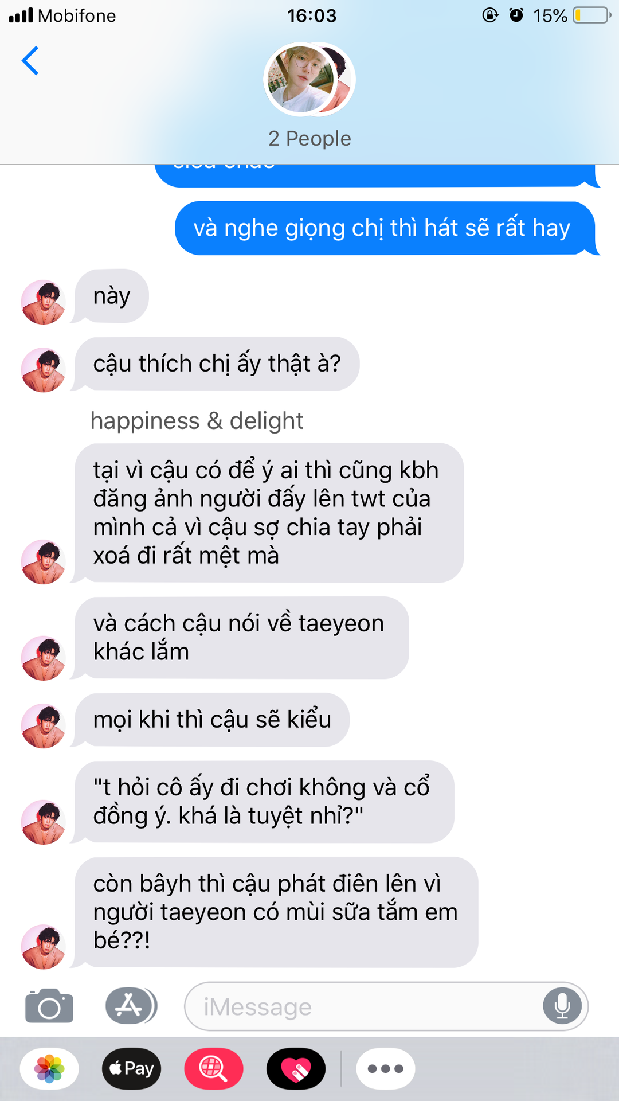
Task: Tap the blue back arrow
Action: (x=30, y=61)
